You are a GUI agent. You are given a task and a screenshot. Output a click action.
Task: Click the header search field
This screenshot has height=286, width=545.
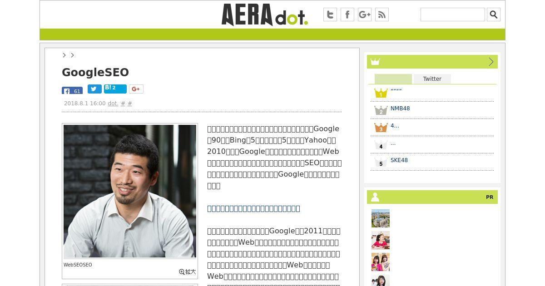pos(453,15)
